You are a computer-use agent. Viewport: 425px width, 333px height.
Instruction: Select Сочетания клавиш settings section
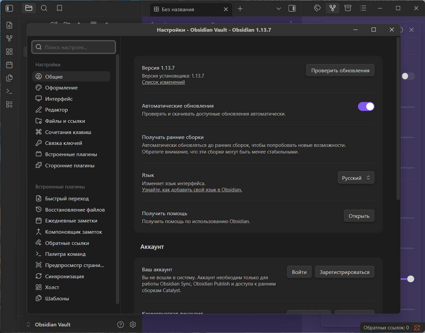(x=71, y=132)
